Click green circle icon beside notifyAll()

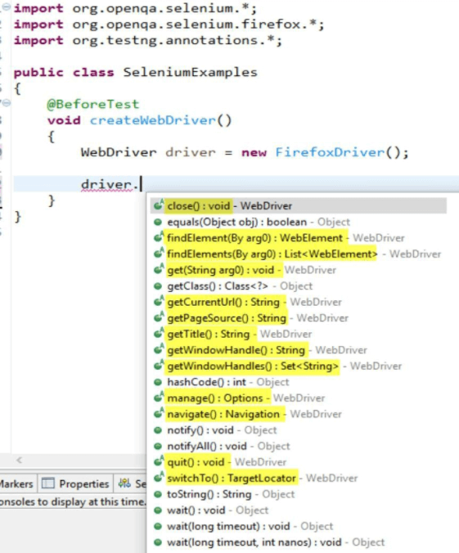tap(158, 447)
